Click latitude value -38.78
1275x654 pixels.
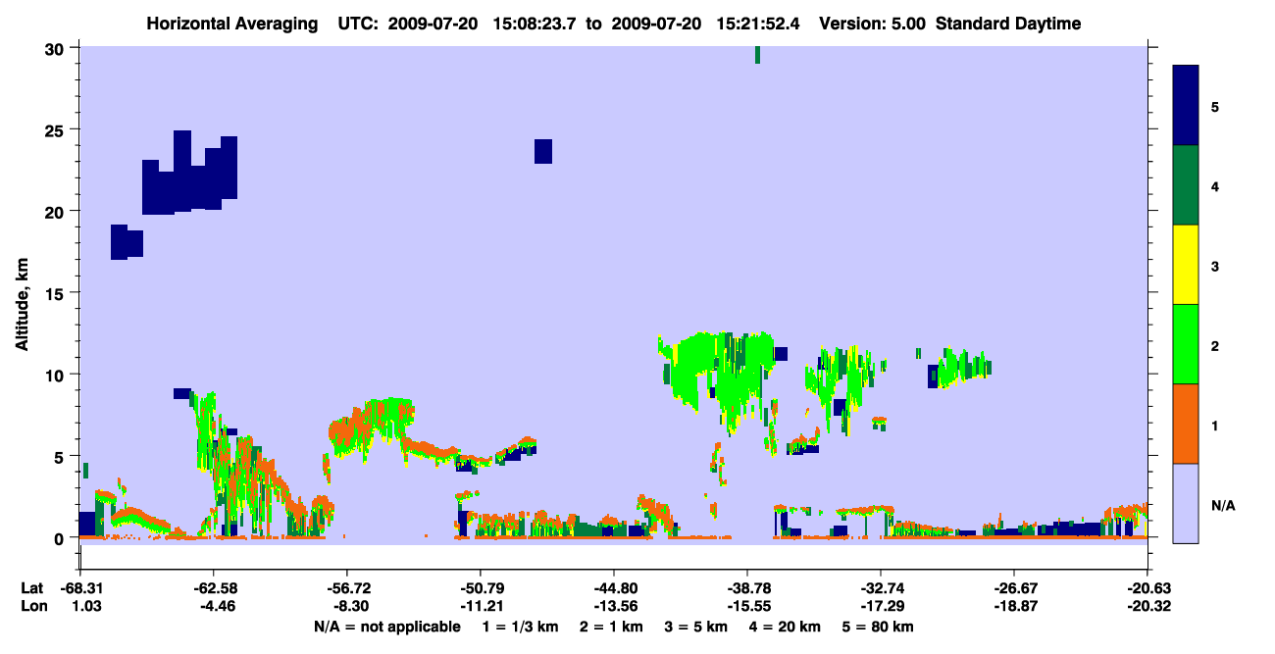pyautogui.click(x=747, y=587)
